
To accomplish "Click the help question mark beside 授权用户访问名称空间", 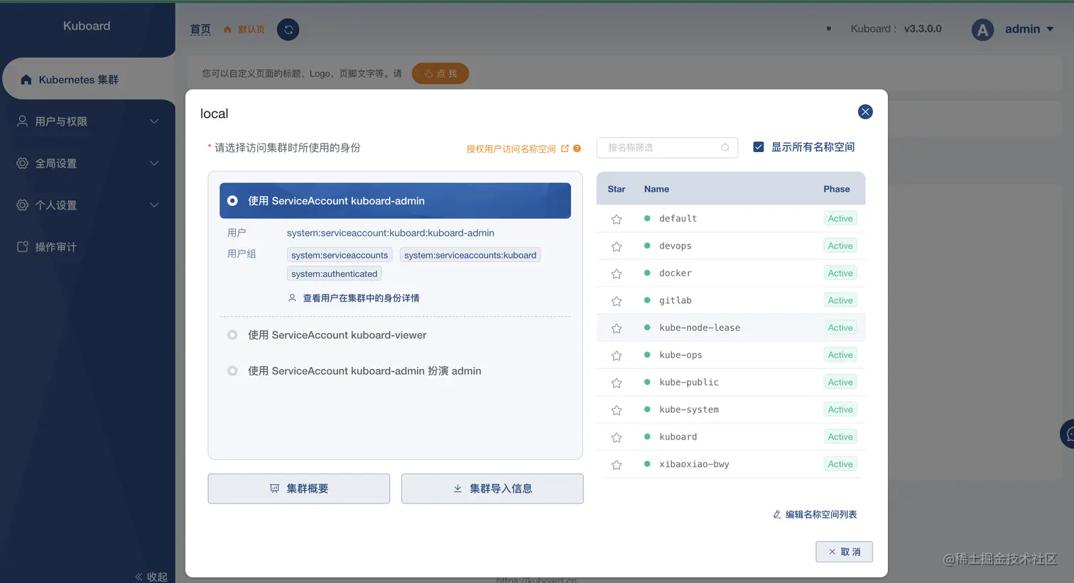I will click(577, 148).
